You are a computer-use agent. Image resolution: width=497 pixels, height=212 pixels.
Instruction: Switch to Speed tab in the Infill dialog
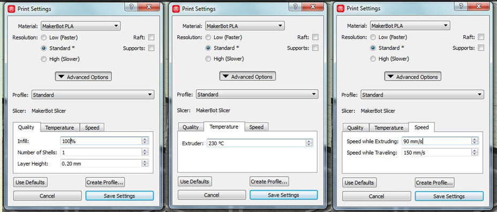click(92, 128)
